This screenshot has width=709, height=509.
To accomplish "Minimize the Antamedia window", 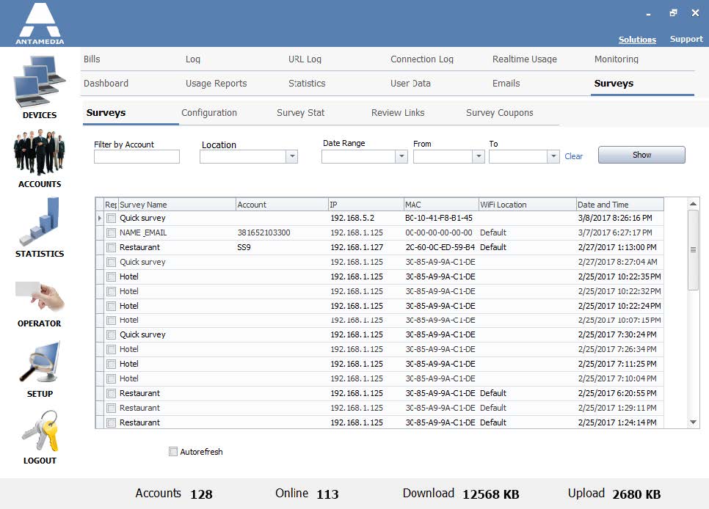I will (648, 15).
